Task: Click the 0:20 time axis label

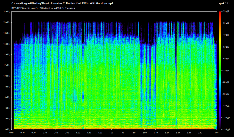Action: [34, 133]
